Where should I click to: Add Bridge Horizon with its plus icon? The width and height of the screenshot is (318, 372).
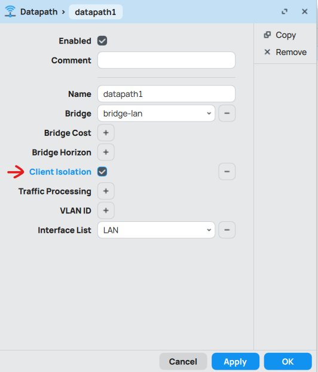click(x=106, y=152)
